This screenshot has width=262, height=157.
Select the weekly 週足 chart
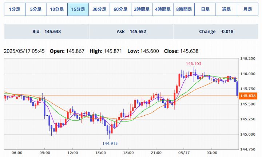click(226, 9)
